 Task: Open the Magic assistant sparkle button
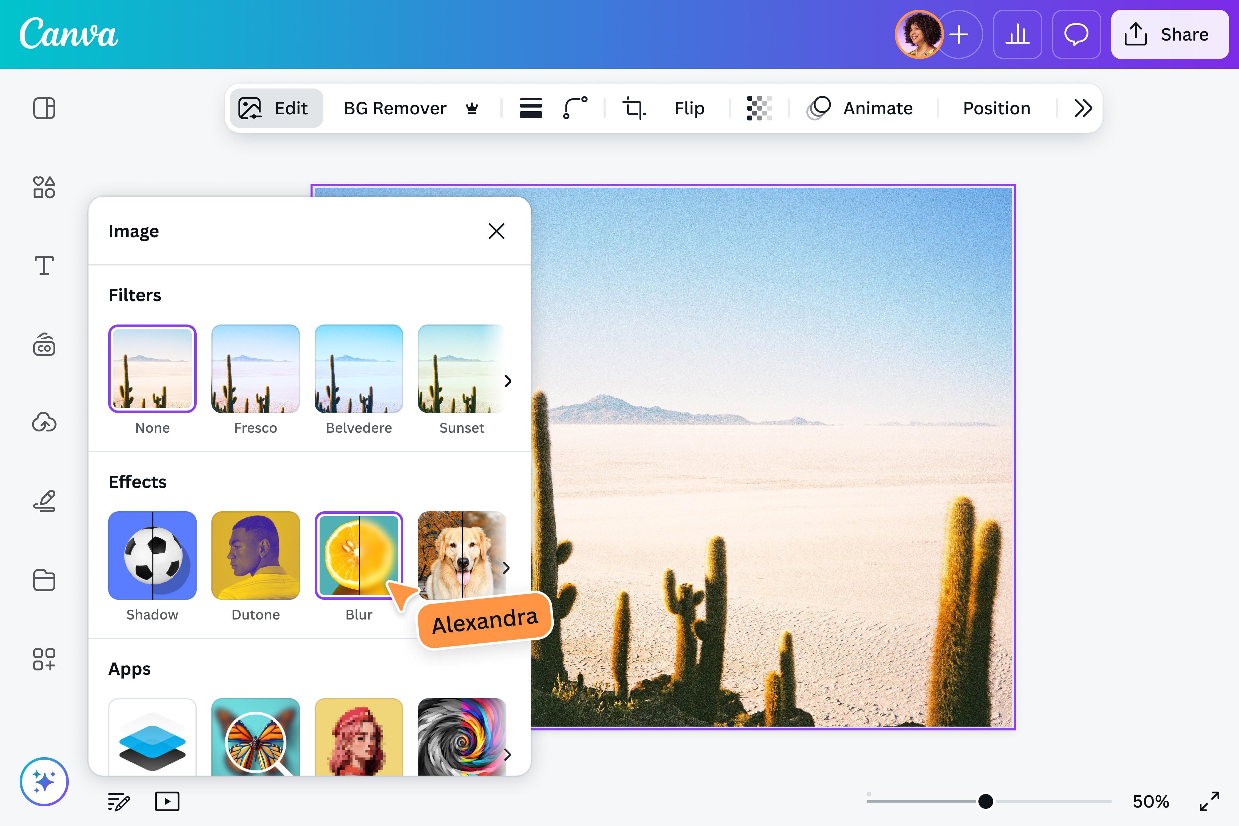pyautogui.click(x=44, y=781)
